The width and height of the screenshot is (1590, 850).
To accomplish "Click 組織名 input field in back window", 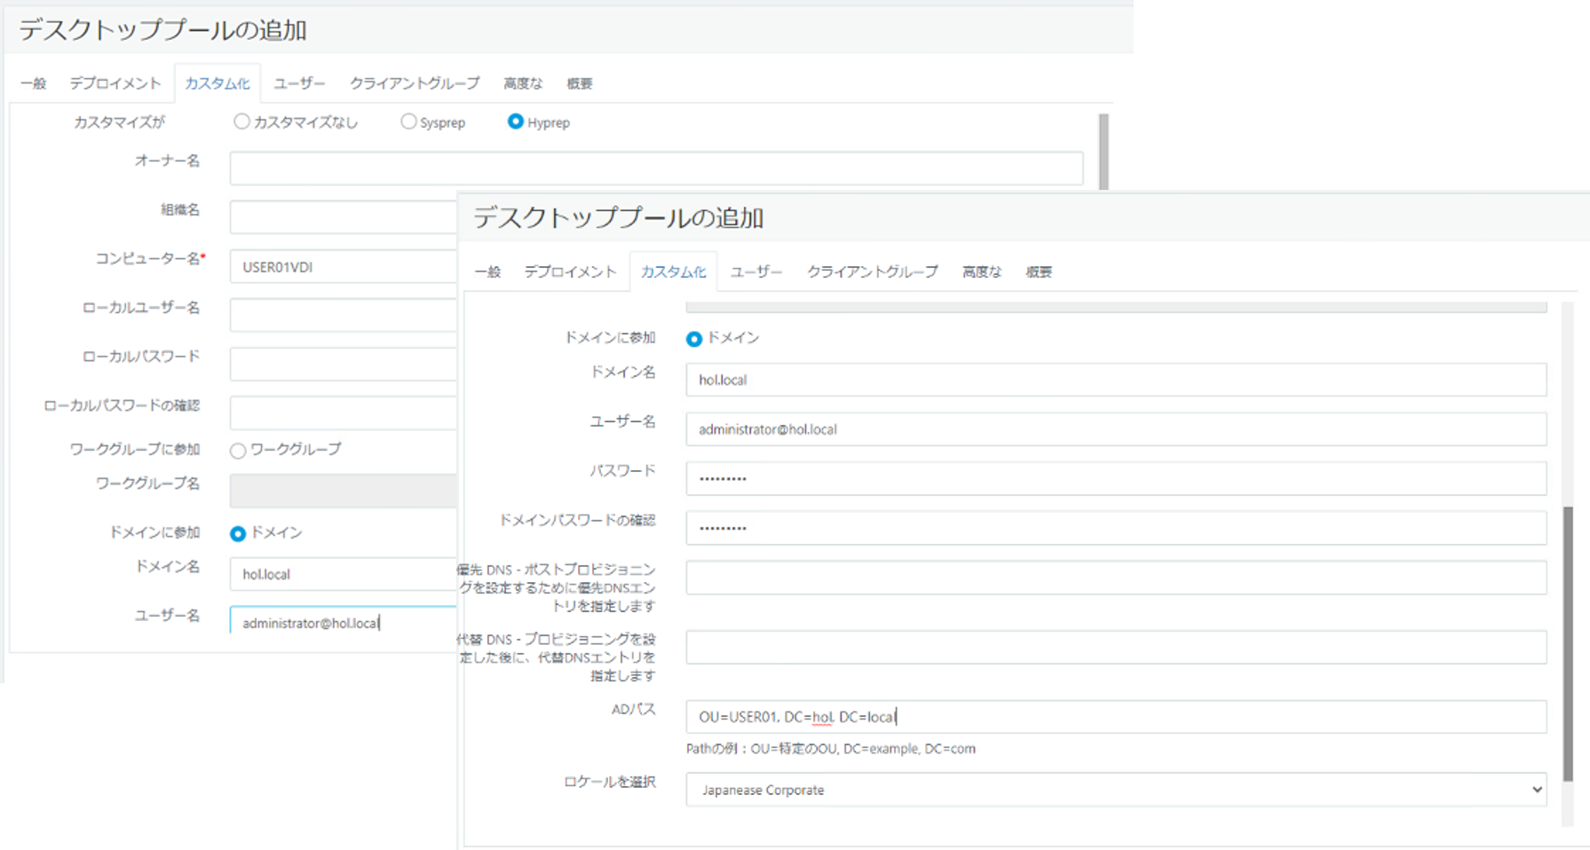I will coord(344,216).
